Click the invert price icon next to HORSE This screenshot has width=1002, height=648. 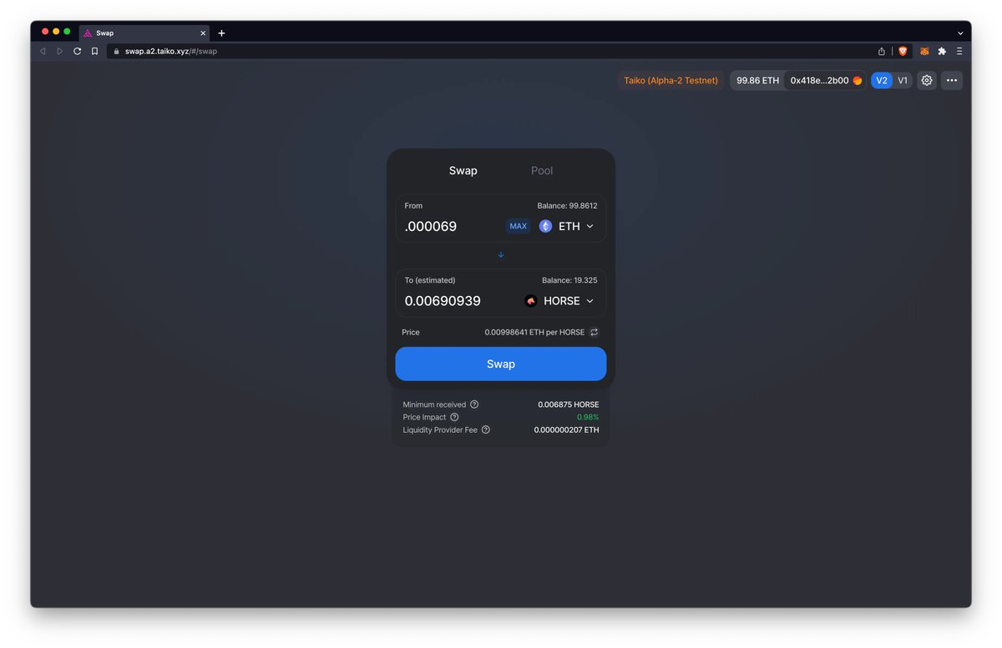[595, 332]
